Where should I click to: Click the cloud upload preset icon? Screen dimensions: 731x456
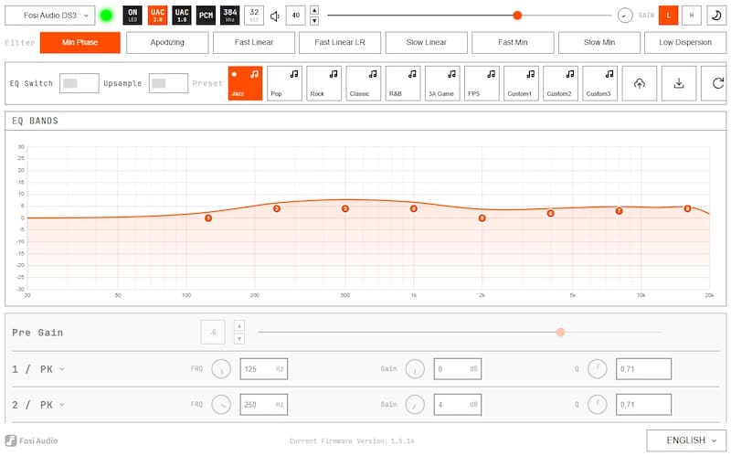pyautogui.click(x=639, y=83)
